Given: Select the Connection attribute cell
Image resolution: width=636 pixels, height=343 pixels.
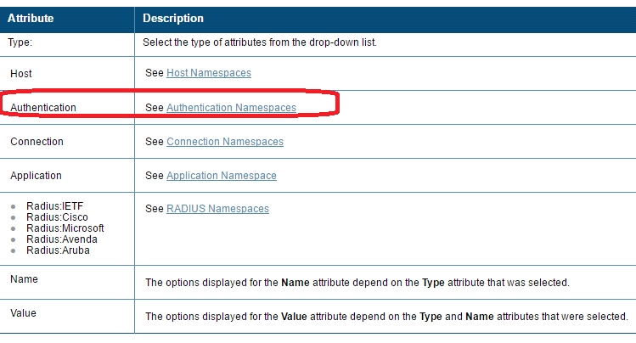Looking at the screenshot, I should pos(37,141).
